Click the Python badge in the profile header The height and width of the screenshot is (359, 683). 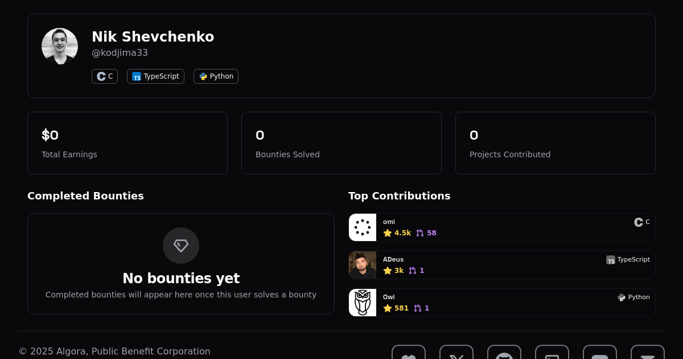[x=216, y=76]
